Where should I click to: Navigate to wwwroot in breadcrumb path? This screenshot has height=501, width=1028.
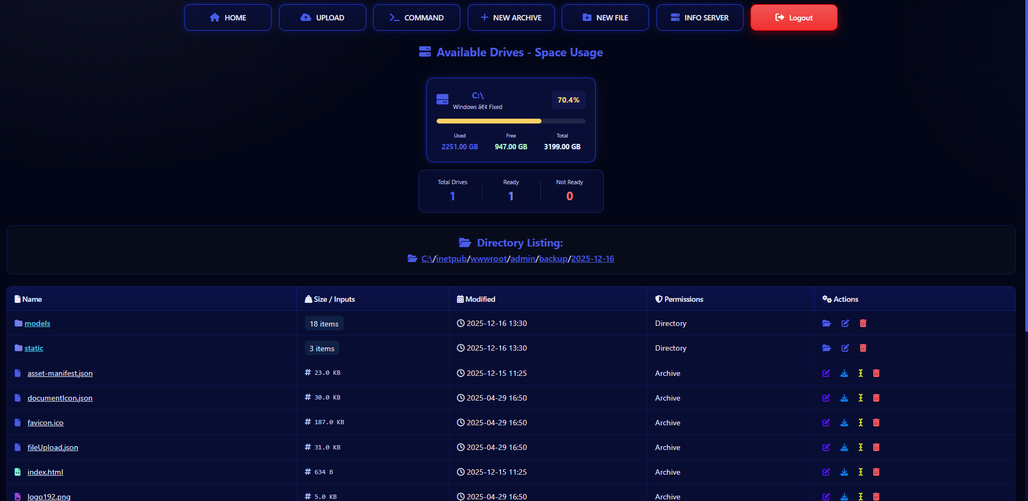pos(489,259)
